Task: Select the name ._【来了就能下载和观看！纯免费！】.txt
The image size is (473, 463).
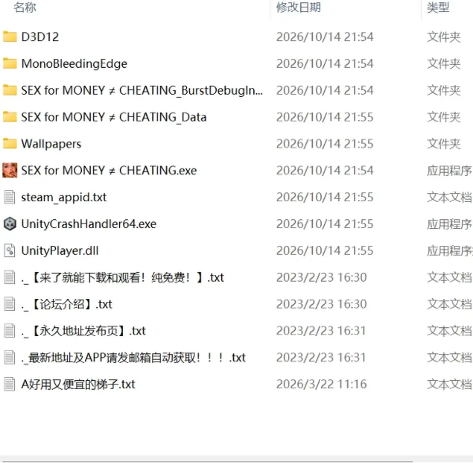Action: pos(123,278)
